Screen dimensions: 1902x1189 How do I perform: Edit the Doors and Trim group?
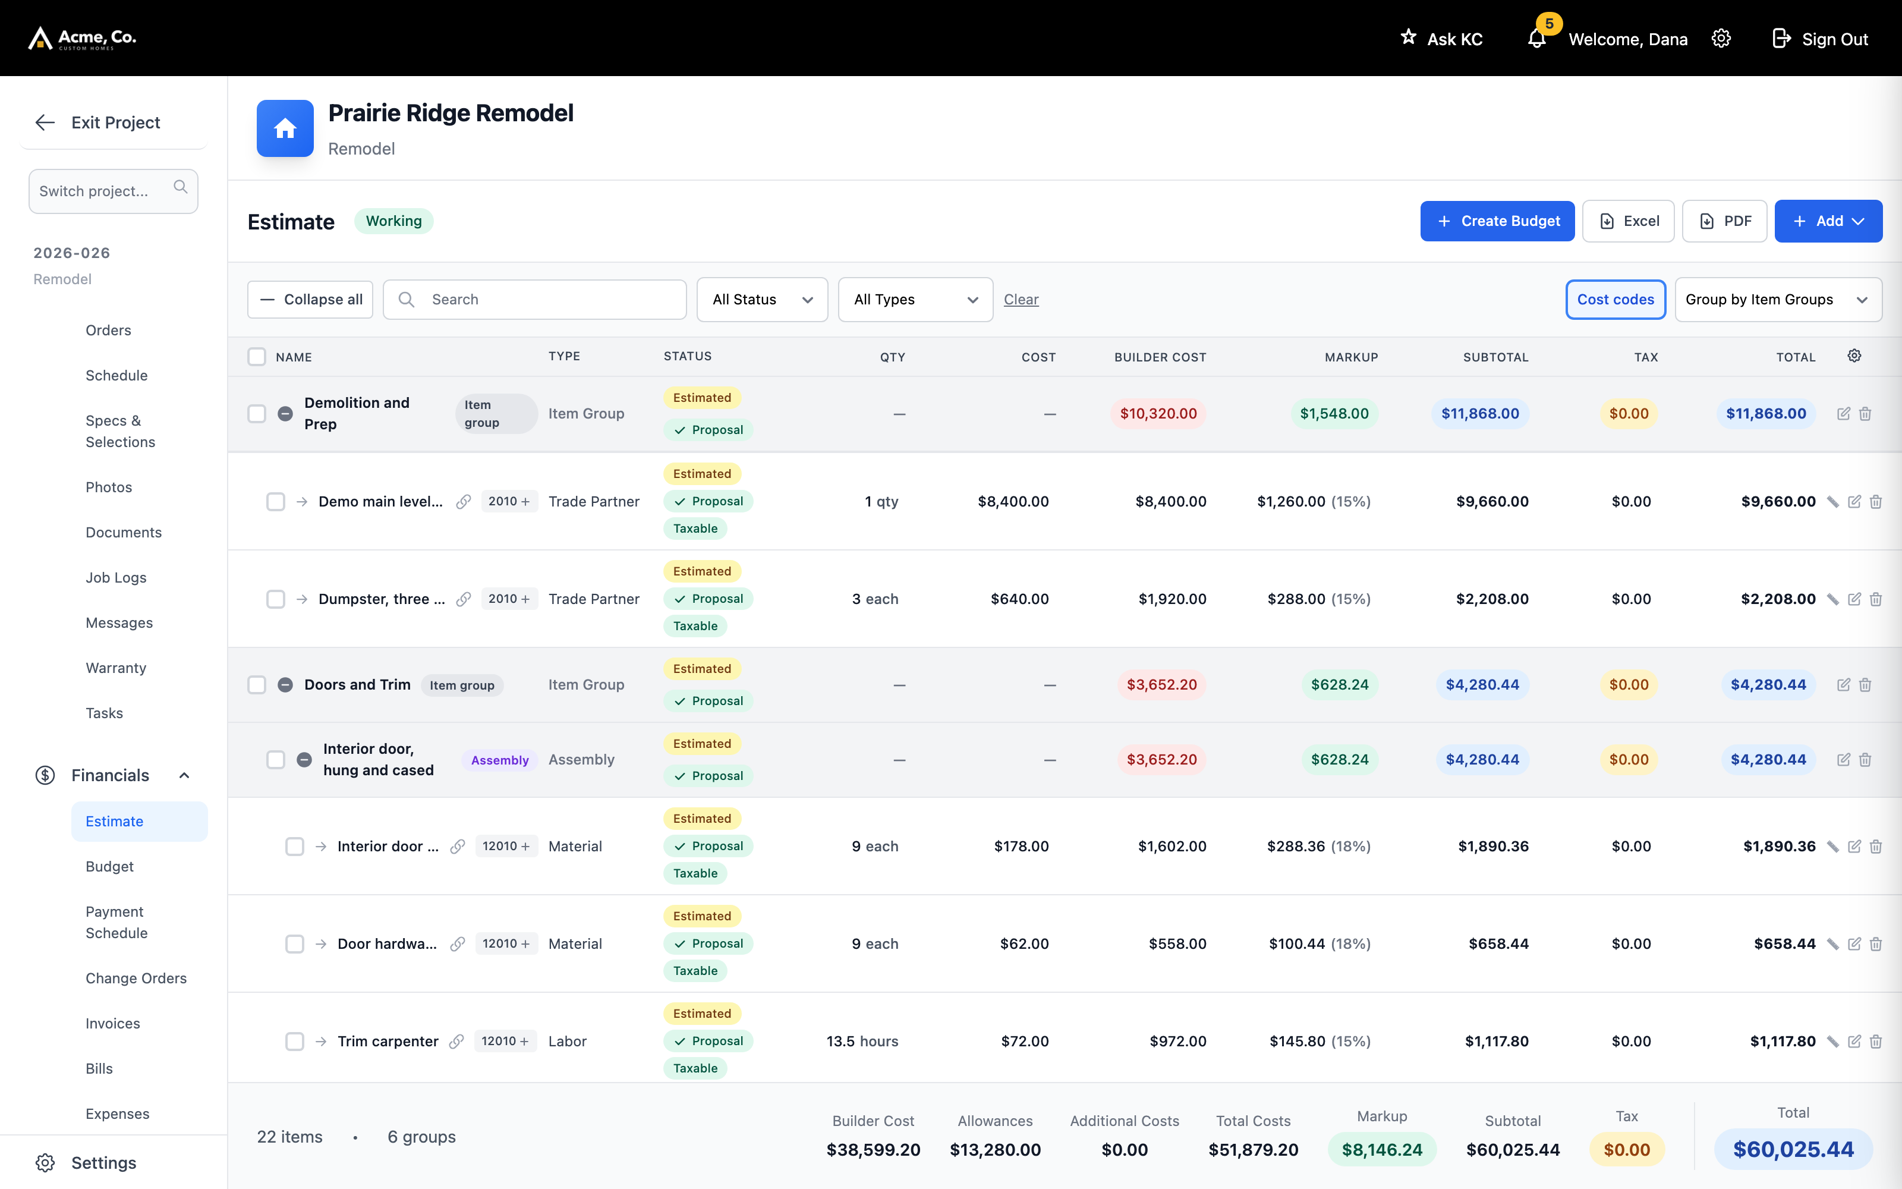1843,685
